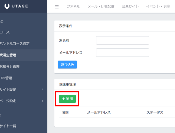Select 受講生管理 in the left sidebar
The height and width of the screenshot is (133, 175).
click(x=8, y=55)
